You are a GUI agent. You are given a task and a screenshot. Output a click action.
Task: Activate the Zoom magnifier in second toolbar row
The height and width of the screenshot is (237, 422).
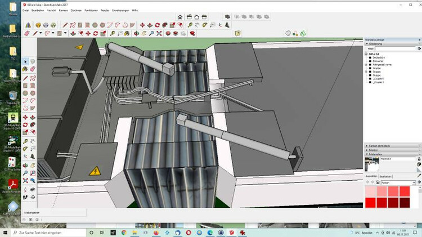[x=151, y=33]
